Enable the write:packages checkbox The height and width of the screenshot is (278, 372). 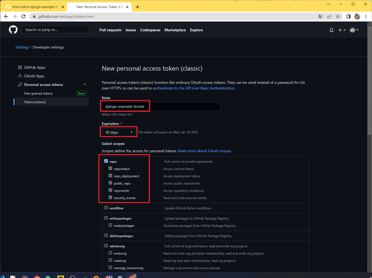pos(106,218)
